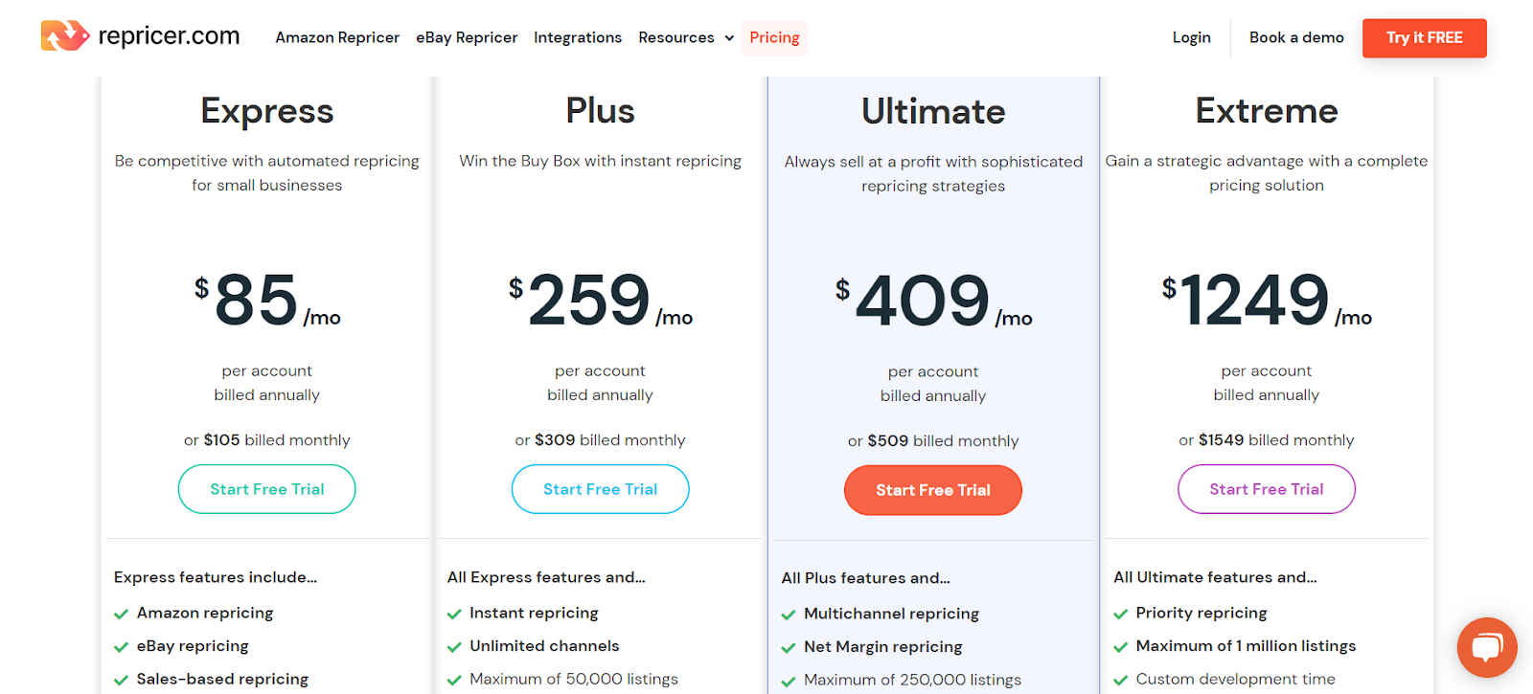Screen dimensions: 1533x694
Task: Click checkmark icon beside Multichannel repricing
Action: pos(789,616)
